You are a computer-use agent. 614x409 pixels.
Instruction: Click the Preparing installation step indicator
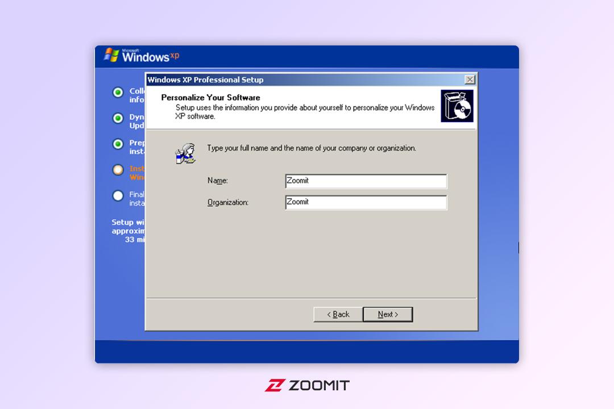[118, 144]
